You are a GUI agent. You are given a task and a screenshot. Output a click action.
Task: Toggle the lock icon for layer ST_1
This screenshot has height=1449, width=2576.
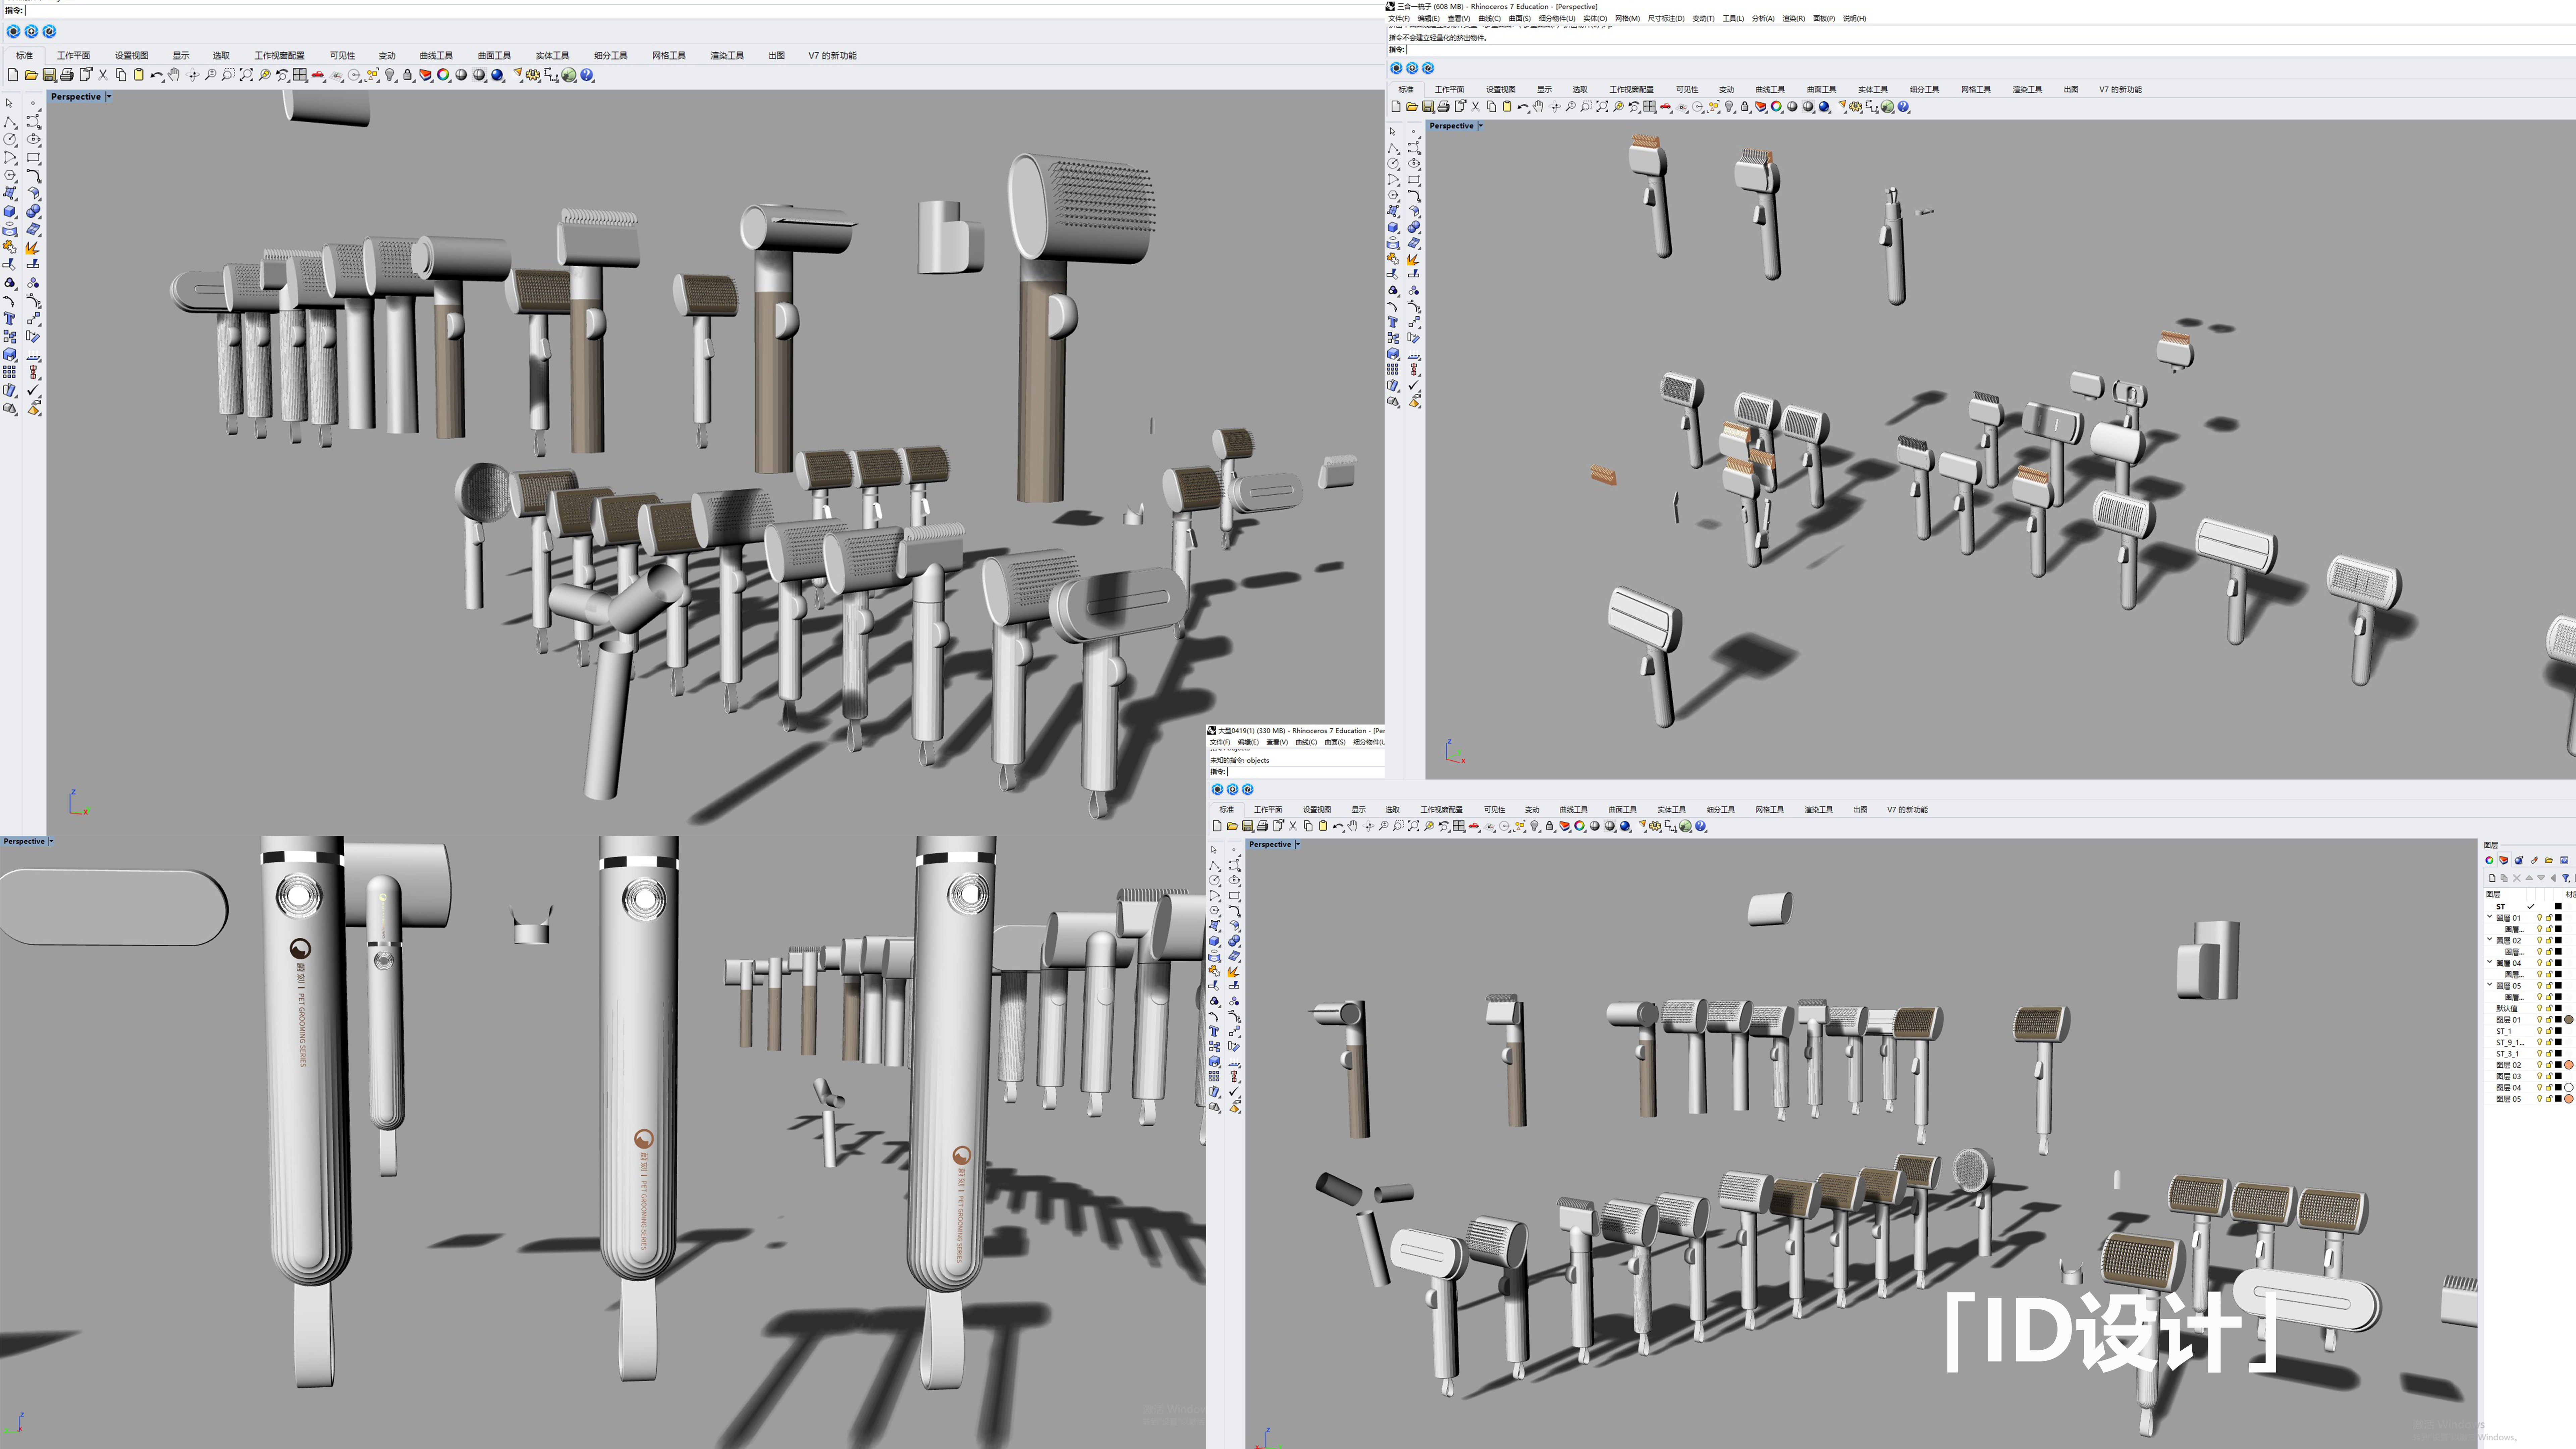point(2549,1031)
